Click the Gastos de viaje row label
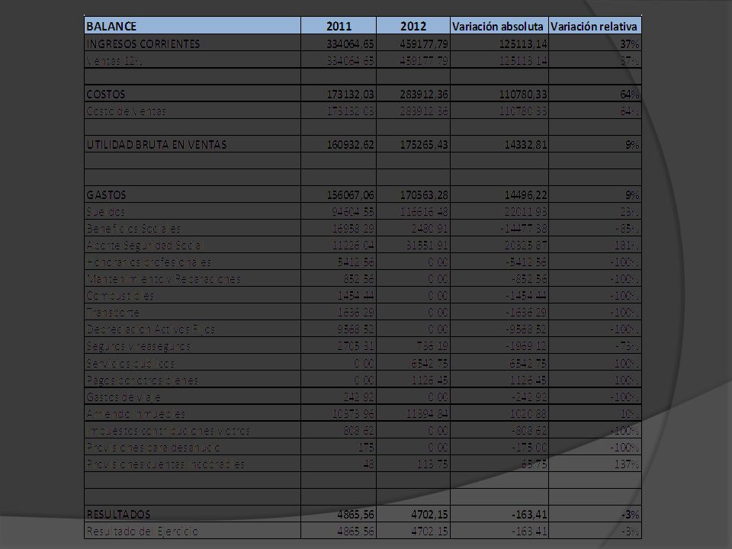Viewport: 732px width, 549px height. pos(124,396)
